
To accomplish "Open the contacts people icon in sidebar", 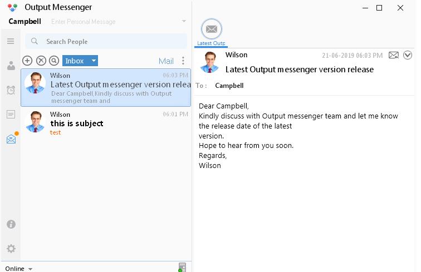I will pyautogui.click(x=11, y=66).
